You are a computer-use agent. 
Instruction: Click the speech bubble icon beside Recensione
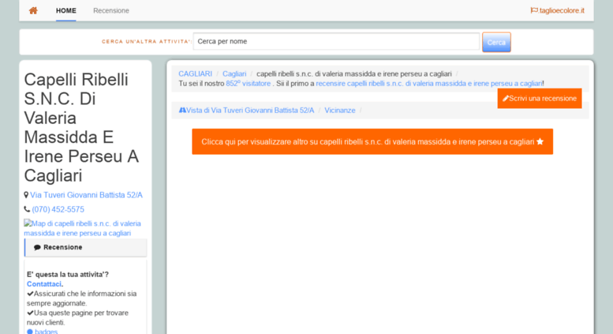[x=37, y=247]
